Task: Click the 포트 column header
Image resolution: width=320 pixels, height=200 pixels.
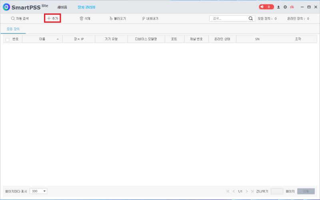Action: (x=174, y=39)
